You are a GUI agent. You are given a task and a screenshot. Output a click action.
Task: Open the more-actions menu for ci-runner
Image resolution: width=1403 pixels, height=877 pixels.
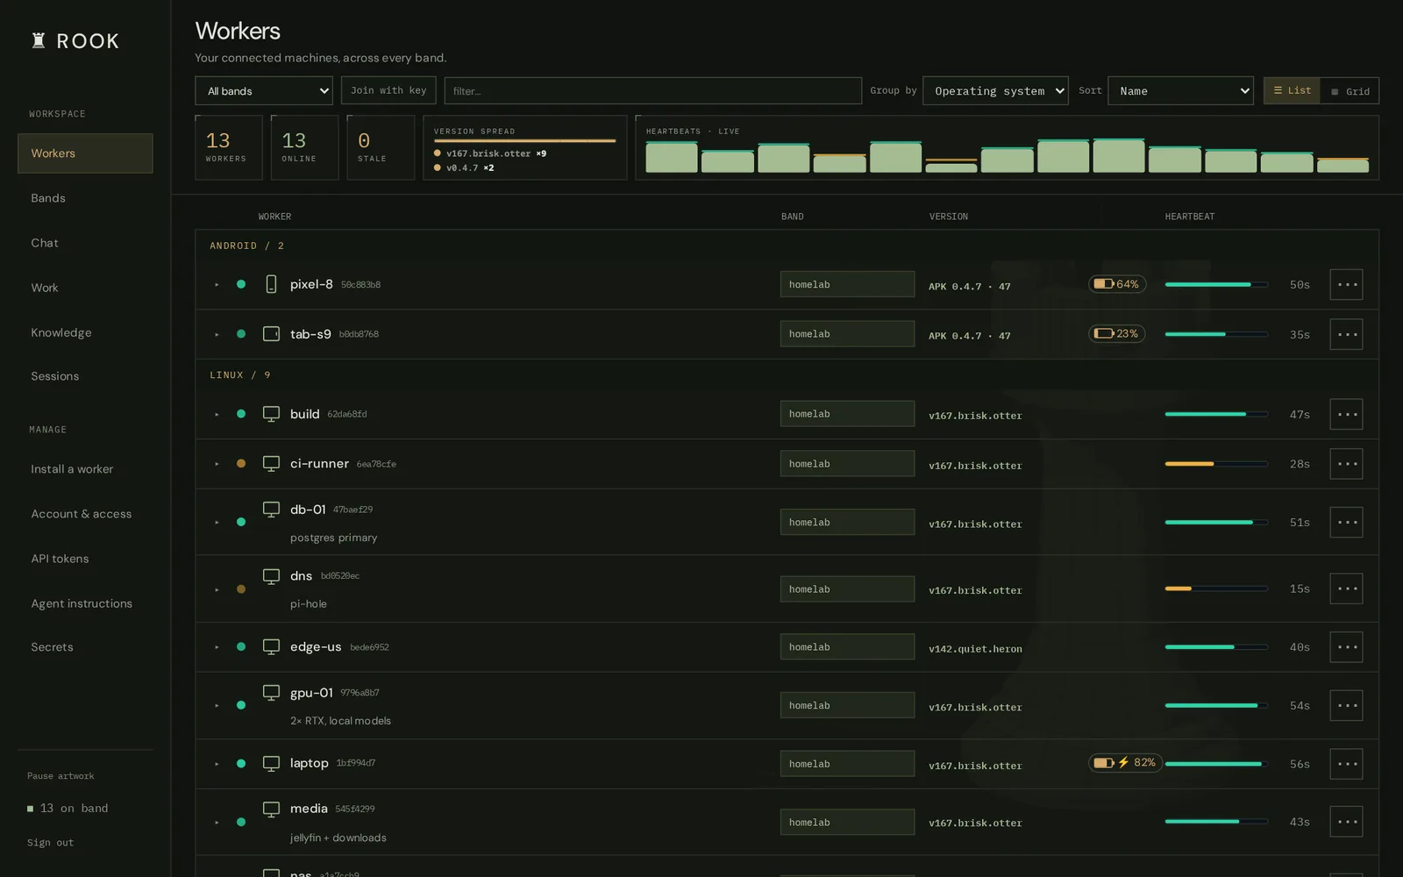coord(1346,464)
